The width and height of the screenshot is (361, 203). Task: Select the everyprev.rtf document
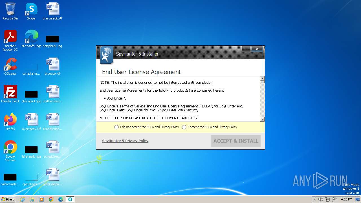(31, 122)
